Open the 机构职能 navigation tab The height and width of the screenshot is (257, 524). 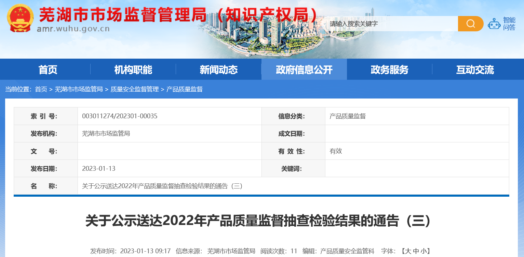[x=133, y=70]
